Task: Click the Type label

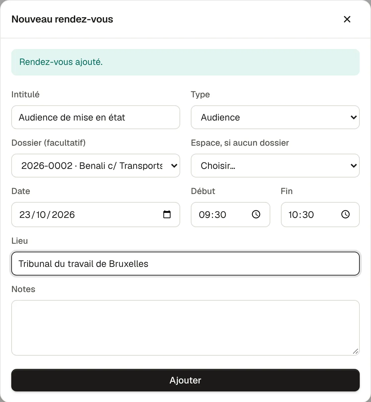Action: pyautogui.click(x=200, y=94)
